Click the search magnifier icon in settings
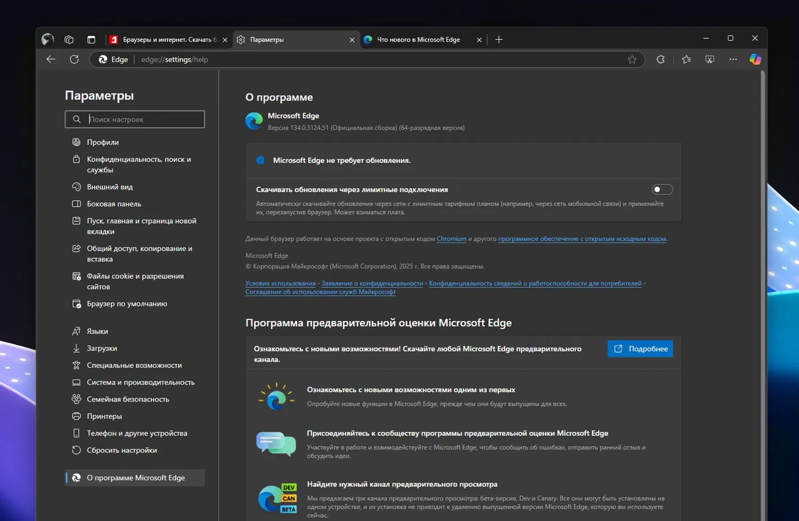The width and height of the screenshot is (799, 521). (x=77, y=119)
